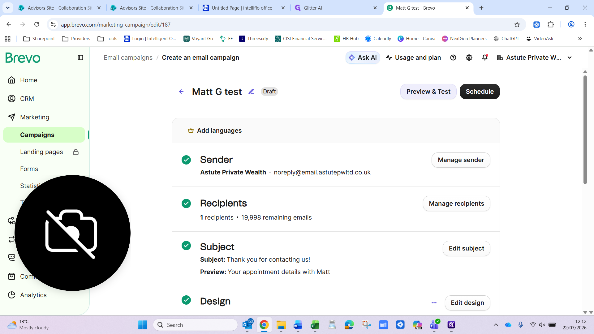Go back with the purple arrow
Image resolution: width=594 pixels, height=334 pixels.
tap(181, 92)
